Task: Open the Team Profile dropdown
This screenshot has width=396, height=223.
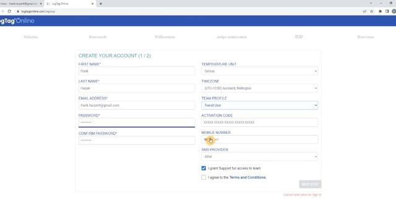Action: 260,105
